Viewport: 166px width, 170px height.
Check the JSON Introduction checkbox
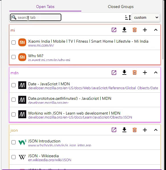click(13, 142)
